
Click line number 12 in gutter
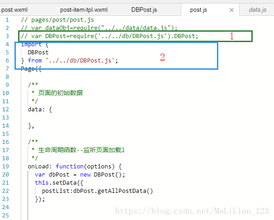pyautogui.click(x=5, y=109)
